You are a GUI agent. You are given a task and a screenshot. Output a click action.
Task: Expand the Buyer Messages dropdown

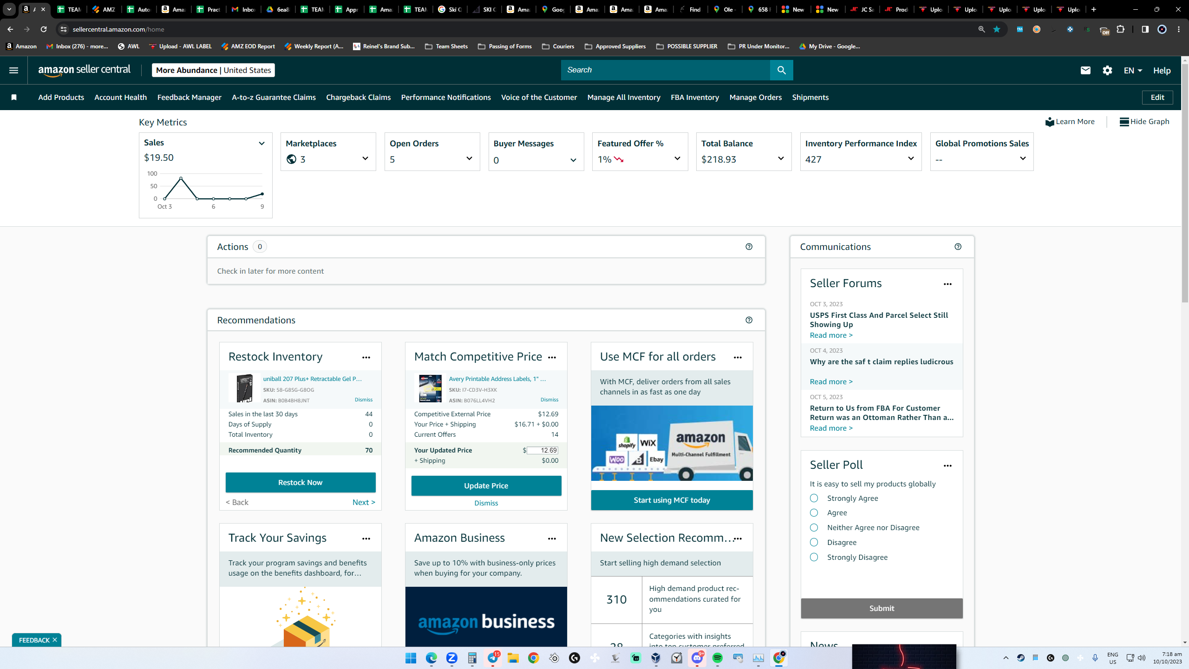tap(573, 160)
